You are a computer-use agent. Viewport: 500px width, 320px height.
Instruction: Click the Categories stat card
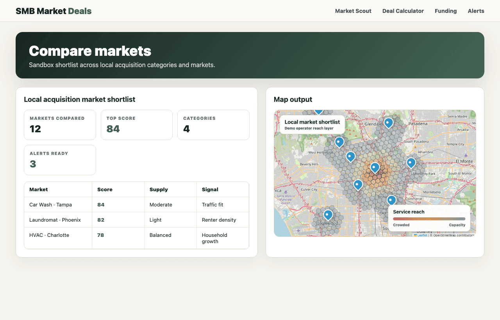coord(213,125)
